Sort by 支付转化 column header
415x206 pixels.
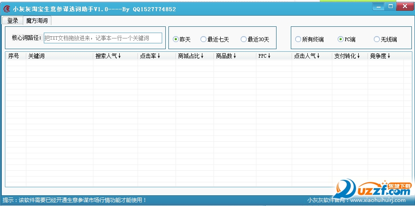(x=350, y=56)
